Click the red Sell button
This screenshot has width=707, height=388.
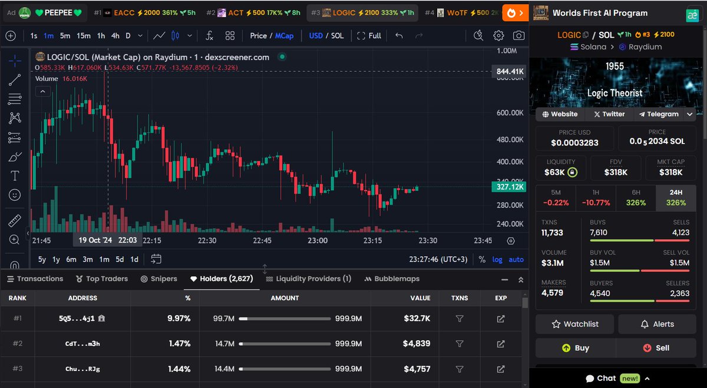coord(656,348)
